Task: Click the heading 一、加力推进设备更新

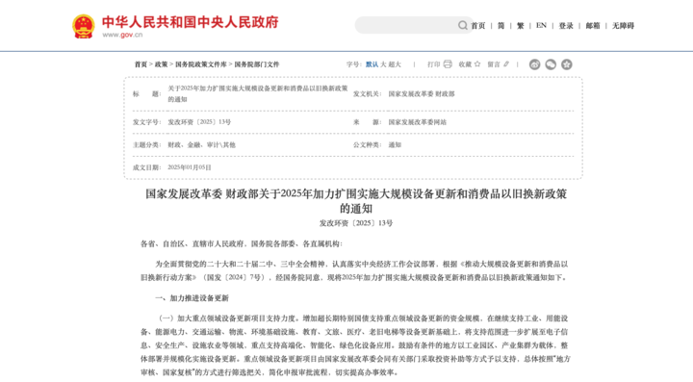Action: coord(192,298)
